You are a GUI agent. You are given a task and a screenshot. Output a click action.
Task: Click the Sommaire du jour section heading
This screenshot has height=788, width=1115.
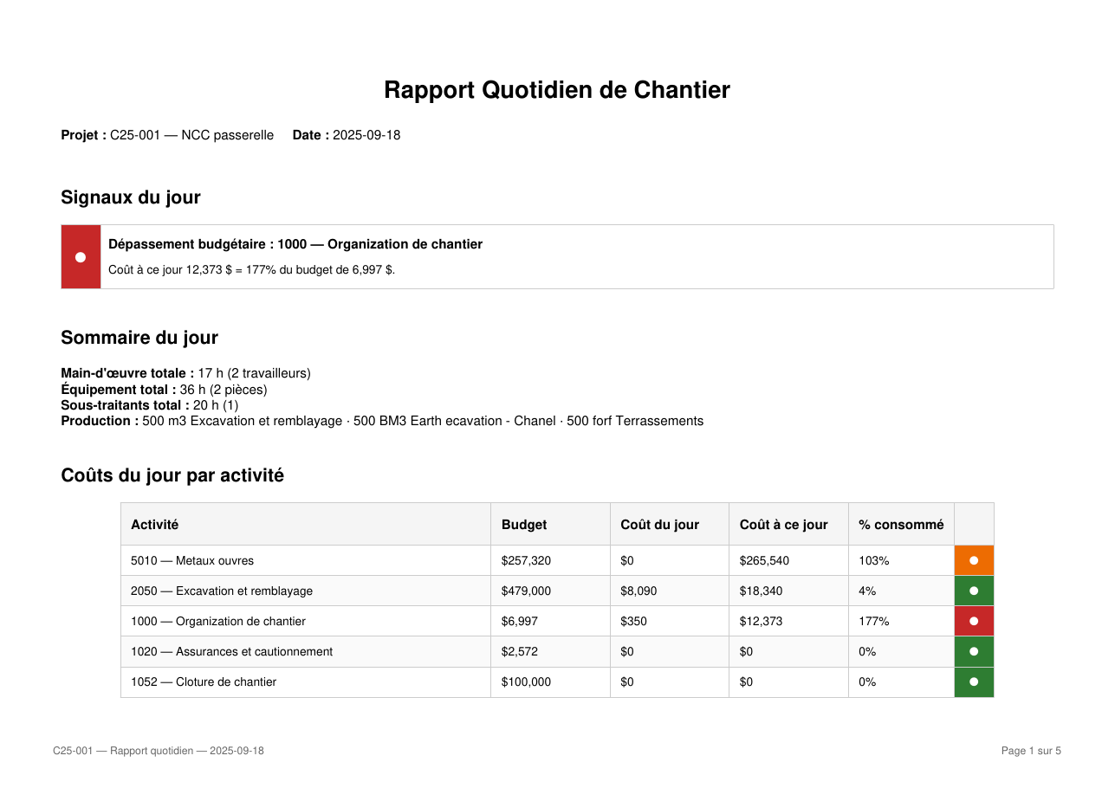[x=139, y=338]
